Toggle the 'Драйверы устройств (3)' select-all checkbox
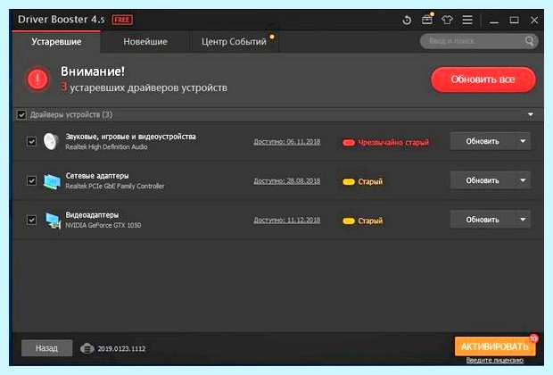 tap(21, 115)
